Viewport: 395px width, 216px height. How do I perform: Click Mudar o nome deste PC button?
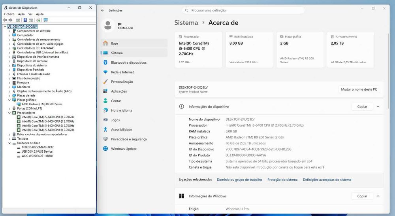pos(359,89)
